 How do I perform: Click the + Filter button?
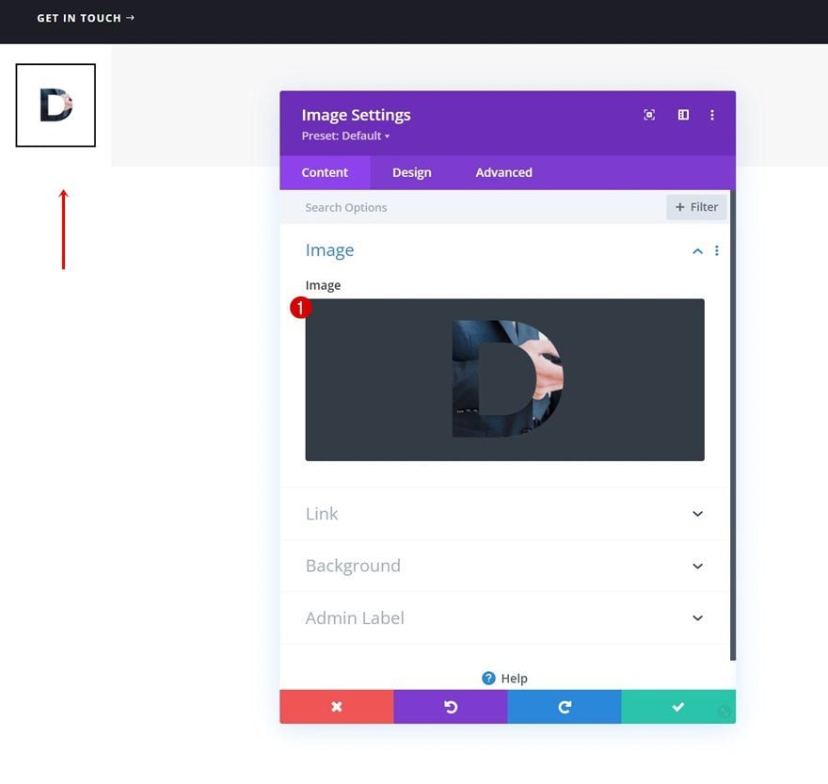(x=696, y=207)
